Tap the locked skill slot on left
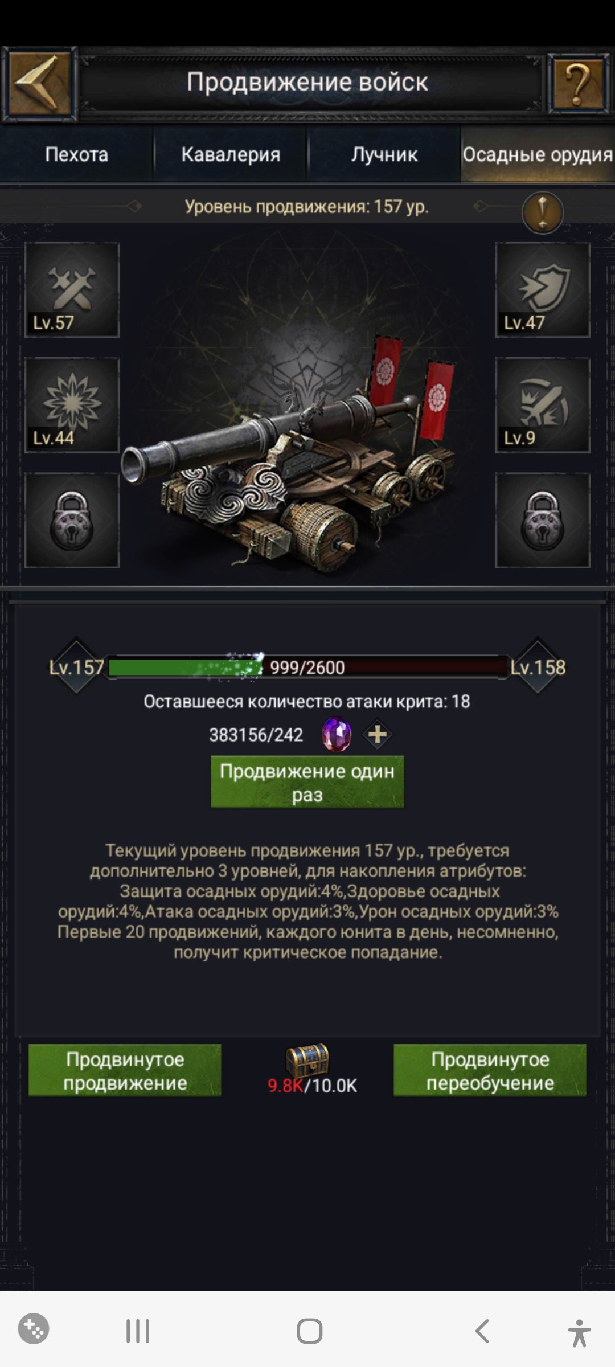The width and height of the screenshot is (615, 1367). point(72,520)
